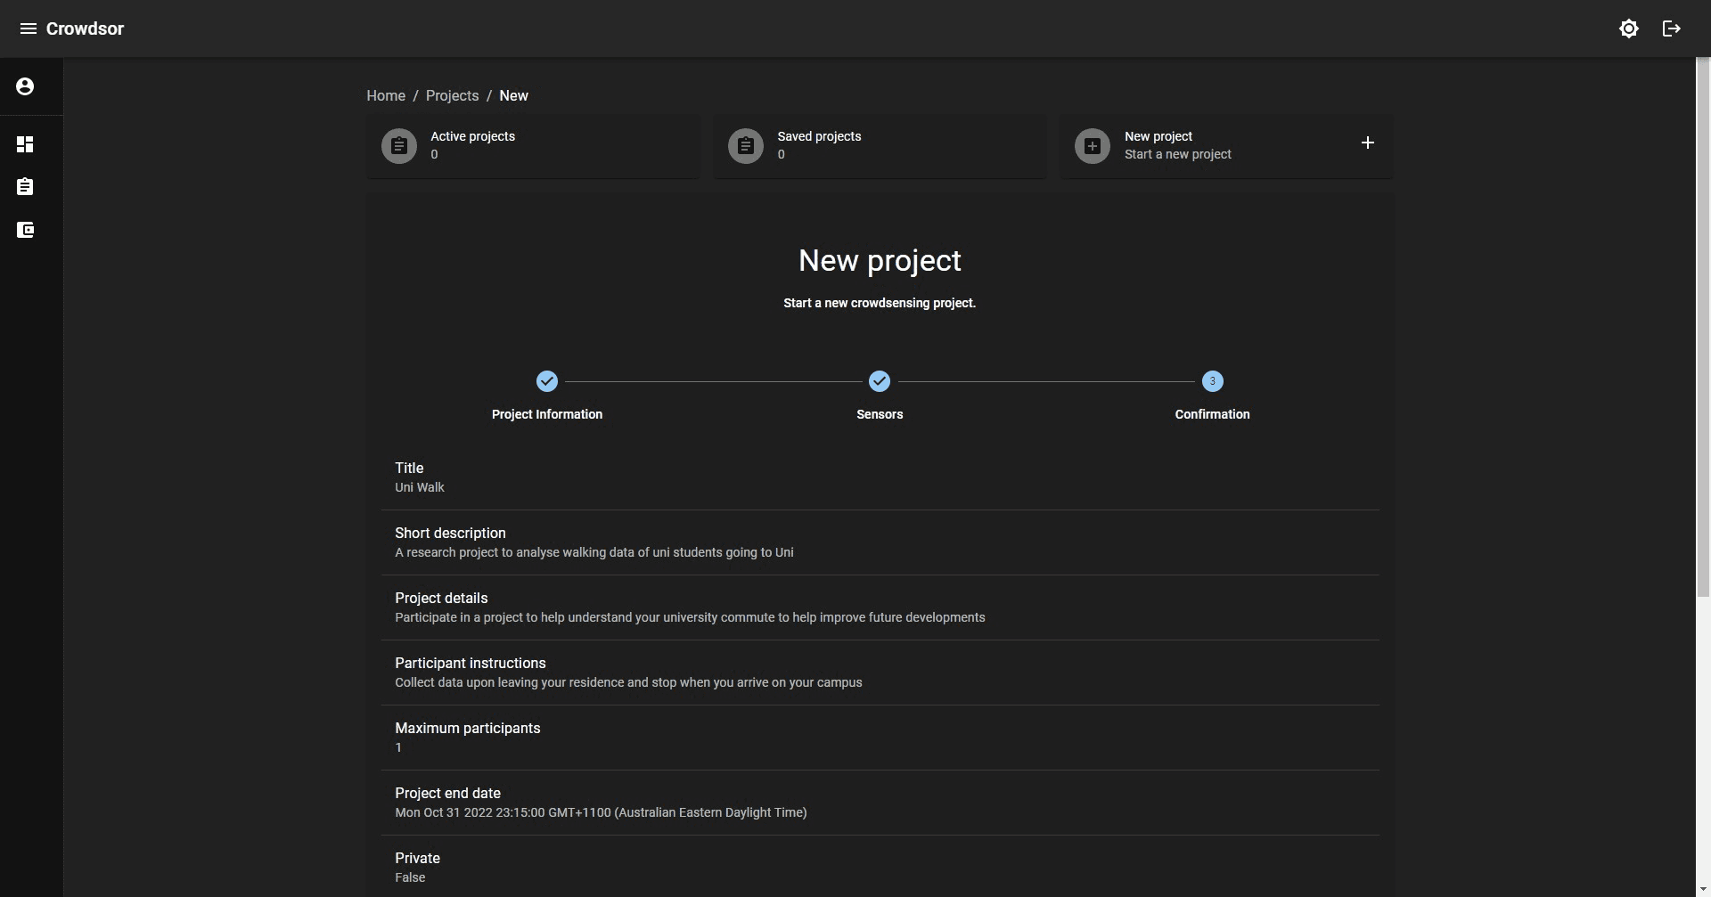
Task: Click the Saved projects clipboard icon
Action: click(x=745, y=146)
